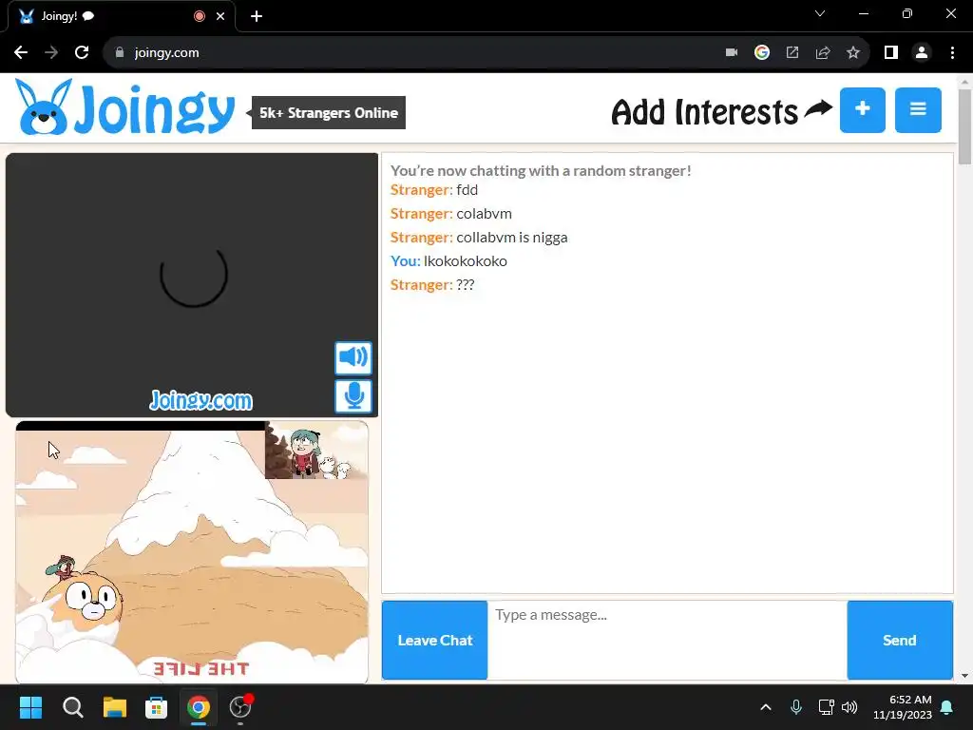973x730 pixels.
Task: Close the Joingy! tab
Action: click(220, 16)
